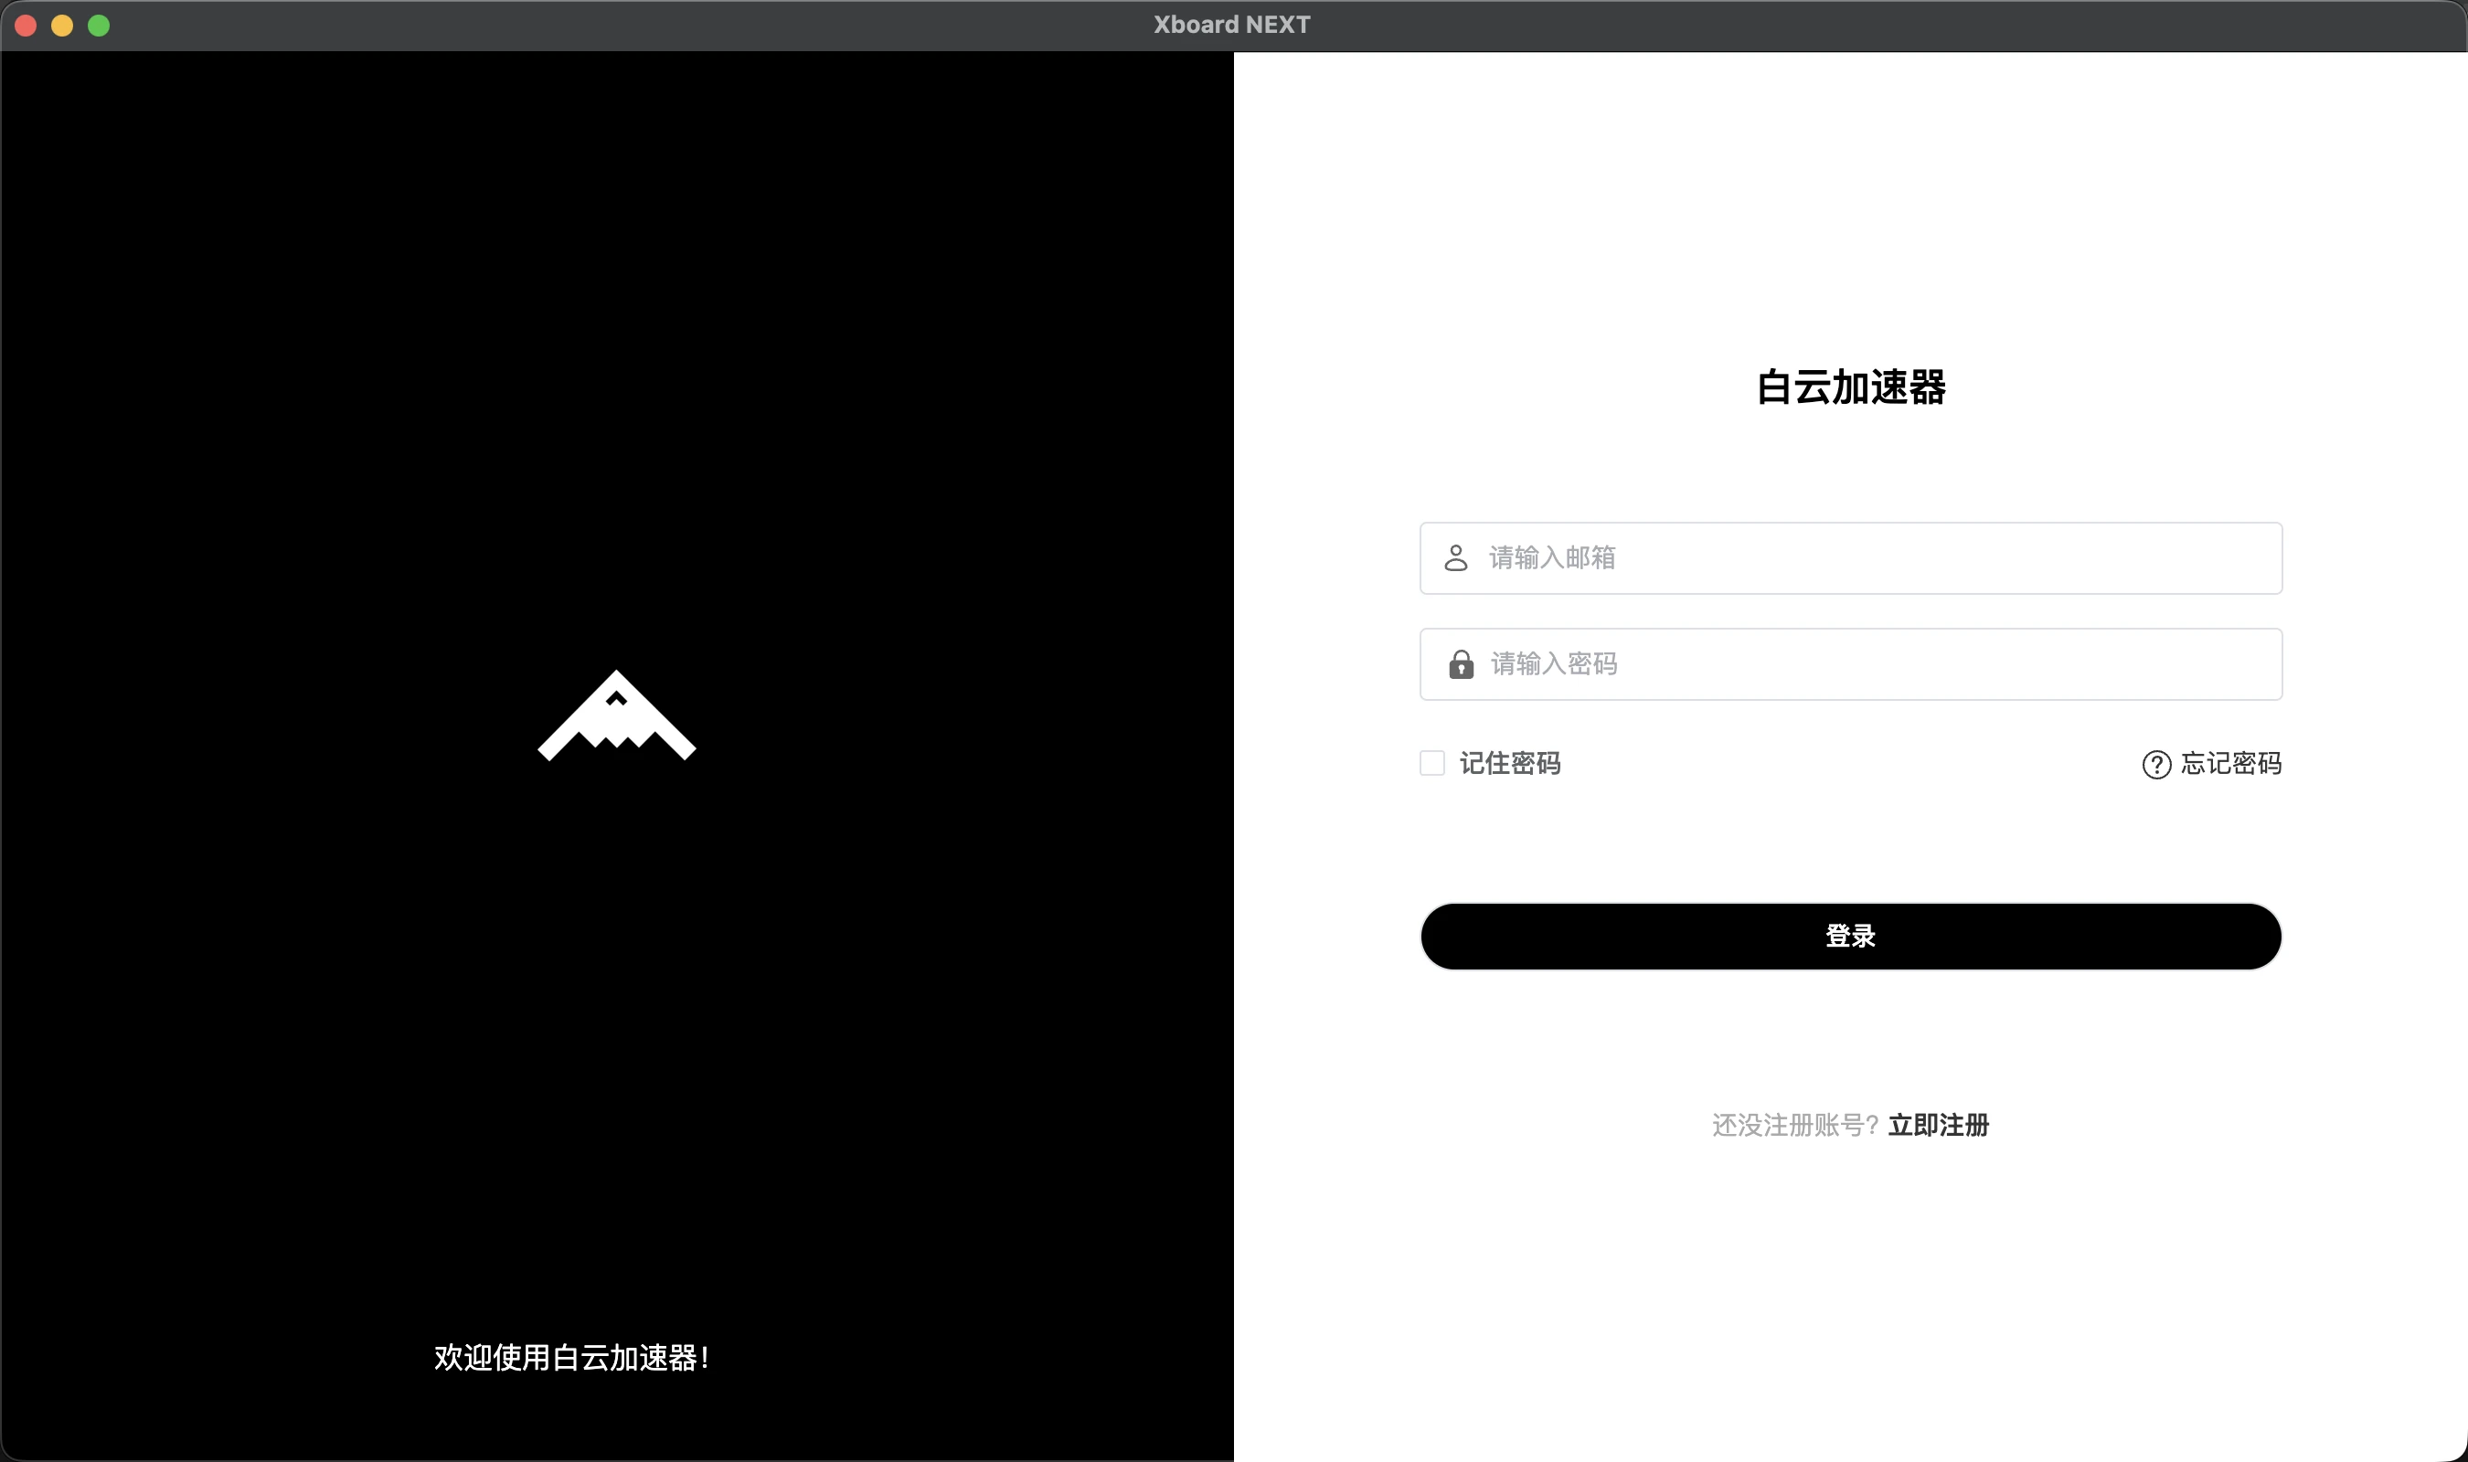The height and width of the screenshot is (1462, 2468).
Task: Click the 记住密码 label text
Action: pyautogui.click(x=1509, y=764)
